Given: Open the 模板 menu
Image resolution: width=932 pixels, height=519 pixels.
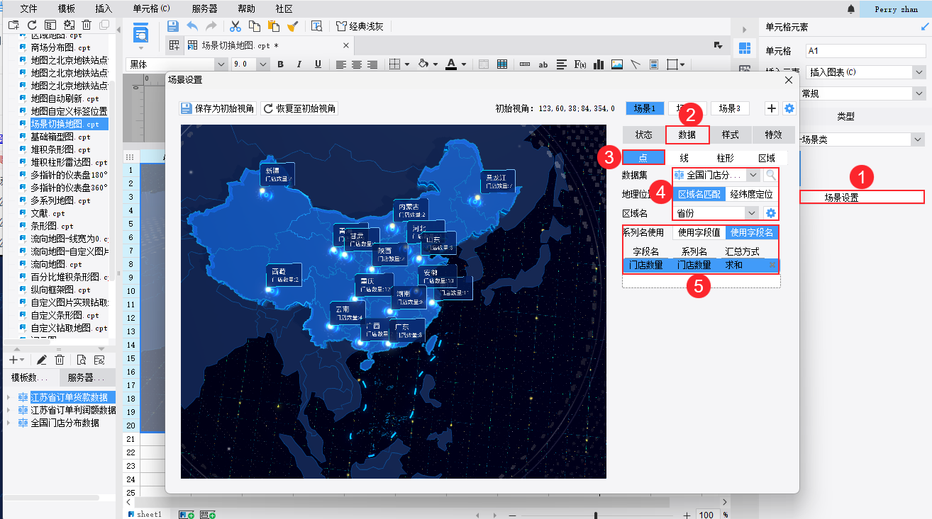Looking at the screenshot, I should pos(67,9).
